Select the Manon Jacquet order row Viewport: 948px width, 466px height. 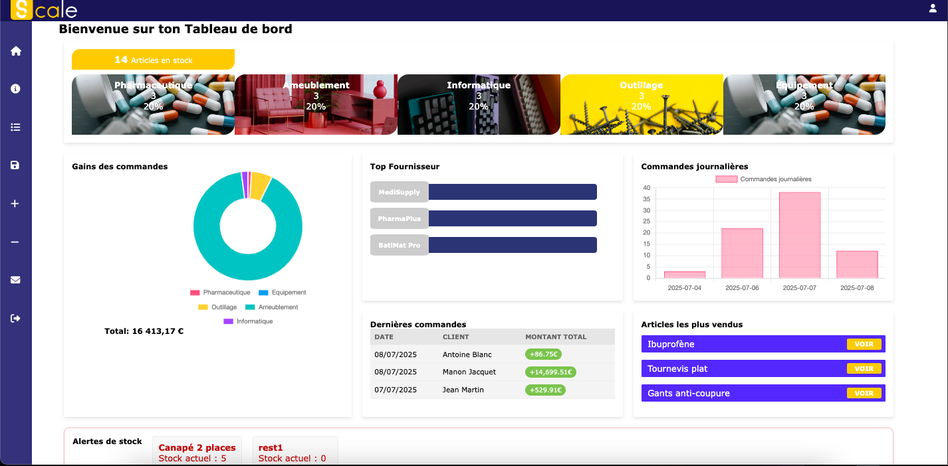[492, 372]
